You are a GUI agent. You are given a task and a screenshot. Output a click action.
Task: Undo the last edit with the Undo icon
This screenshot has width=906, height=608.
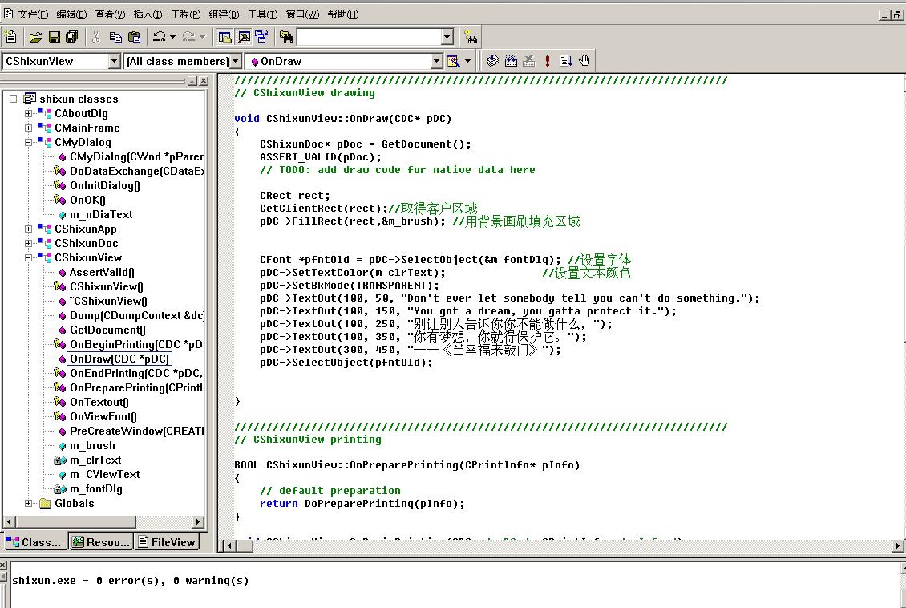coord(160,37)
